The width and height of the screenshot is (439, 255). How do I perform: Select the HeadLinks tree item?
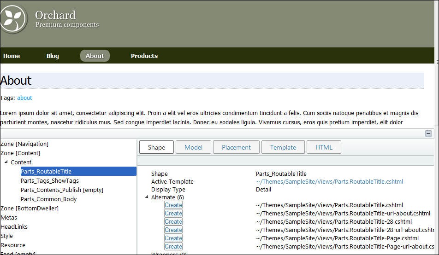coord(14,227)
